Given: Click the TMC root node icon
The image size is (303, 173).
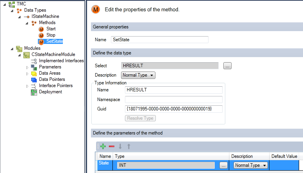Looking at the screenshot, I should (12, 4).
